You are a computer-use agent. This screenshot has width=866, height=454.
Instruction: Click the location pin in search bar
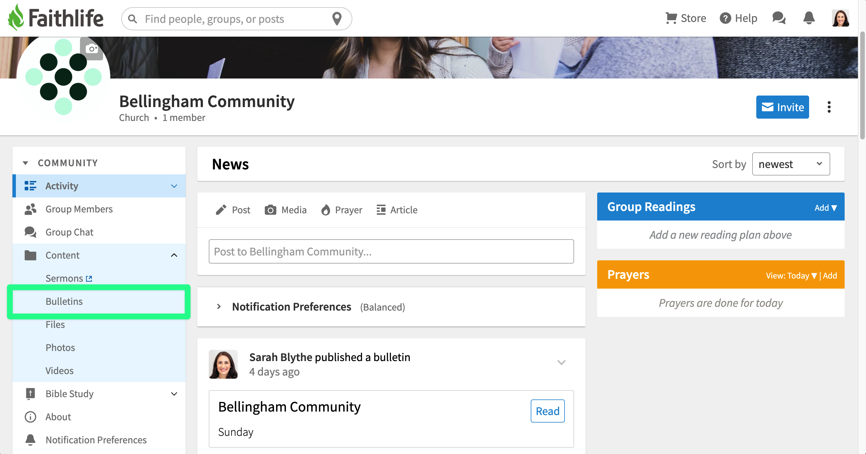coord(337,19)
